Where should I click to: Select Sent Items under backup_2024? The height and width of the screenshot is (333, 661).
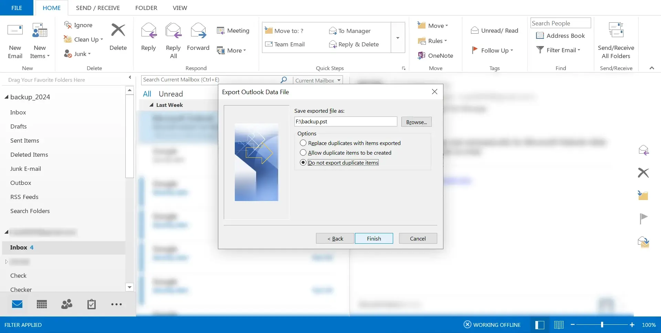pos(25,141)
